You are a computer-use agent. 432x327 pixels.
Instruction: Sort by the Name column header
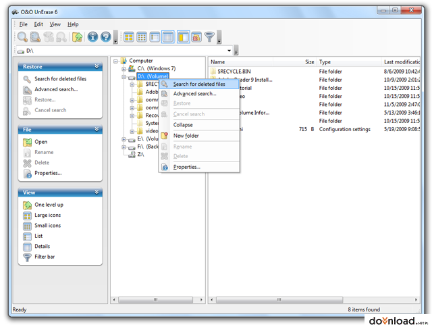pos(240,62)
